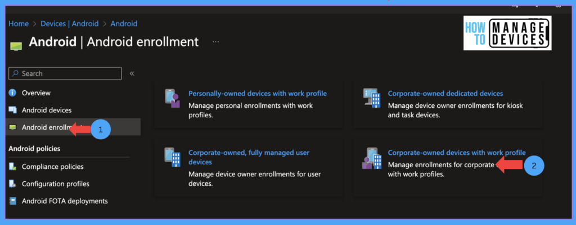
Task: Select Android enrollment in the sidebar
Action: click(x=73, y=127)
